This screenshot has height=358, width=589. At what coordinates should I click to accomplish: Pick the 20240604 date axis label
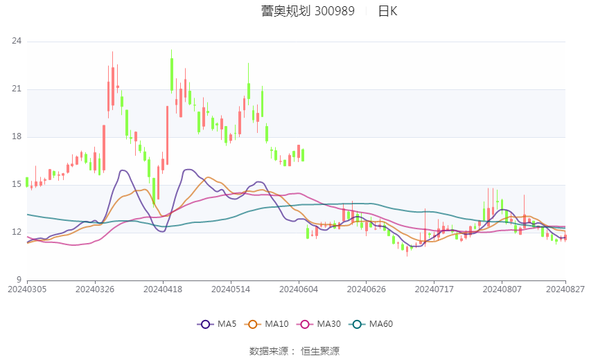point(299,289)
